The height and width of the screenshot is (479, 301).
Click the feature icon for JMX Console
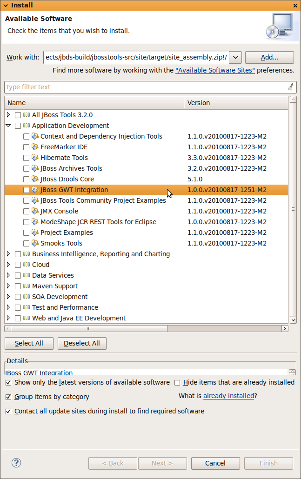[35, 211]
